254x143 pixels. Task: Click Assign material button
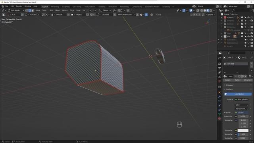coord(227,80)
